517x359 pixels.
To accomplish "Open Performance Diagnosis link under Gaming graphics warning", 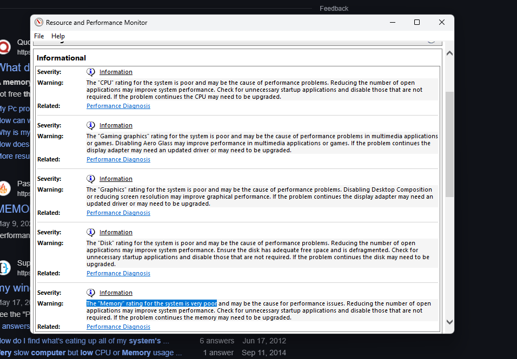I will click(118, 159).
